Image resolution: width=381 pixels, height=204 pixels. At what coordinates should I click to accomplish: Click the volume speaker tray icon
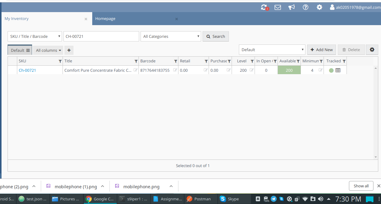coord(321,199)
